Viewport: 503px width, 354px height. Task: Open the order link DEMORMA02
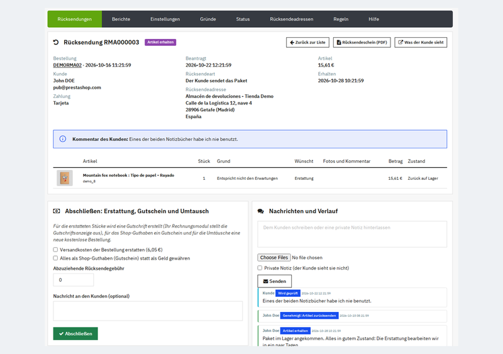pos(67,65)
